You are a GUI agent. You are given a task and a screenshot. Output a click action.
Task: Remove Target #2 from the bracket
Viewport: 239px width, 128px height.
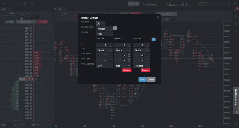(127, 70)
